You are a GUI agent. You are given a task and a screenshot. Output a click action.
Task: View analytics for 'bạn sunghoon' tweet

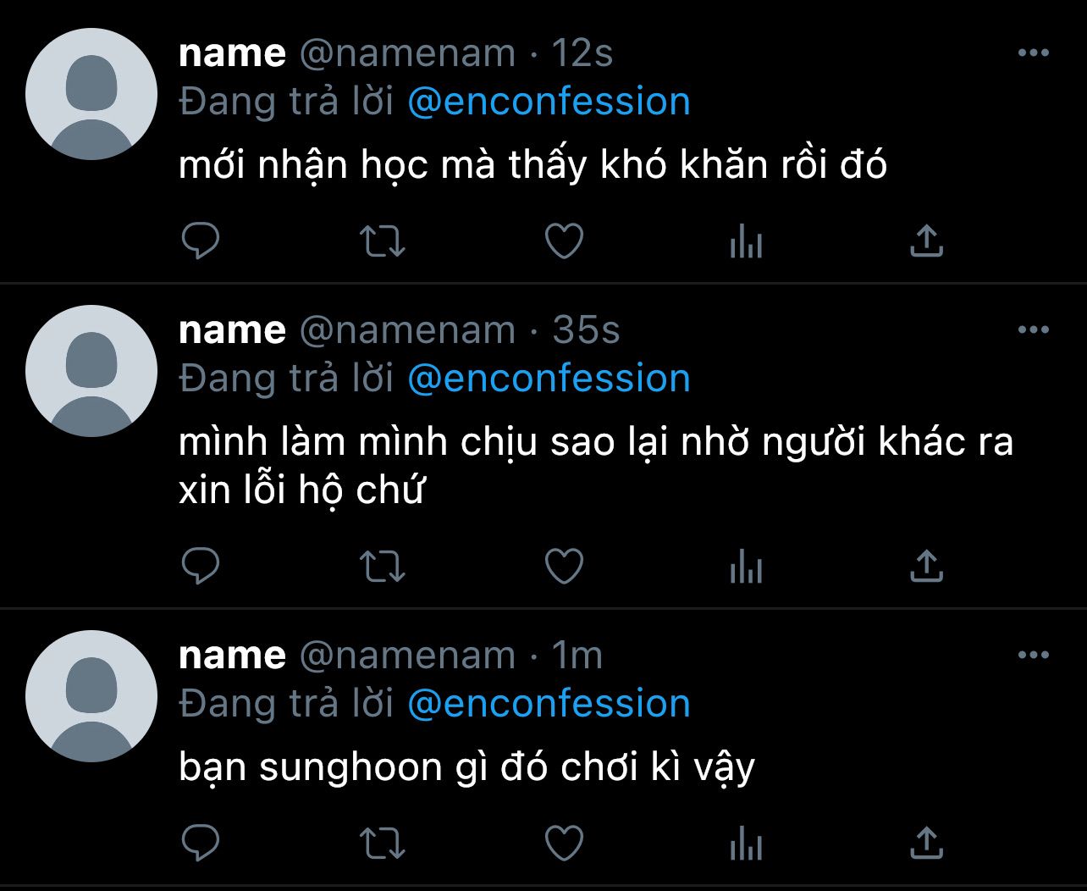(x=746, y=845)
